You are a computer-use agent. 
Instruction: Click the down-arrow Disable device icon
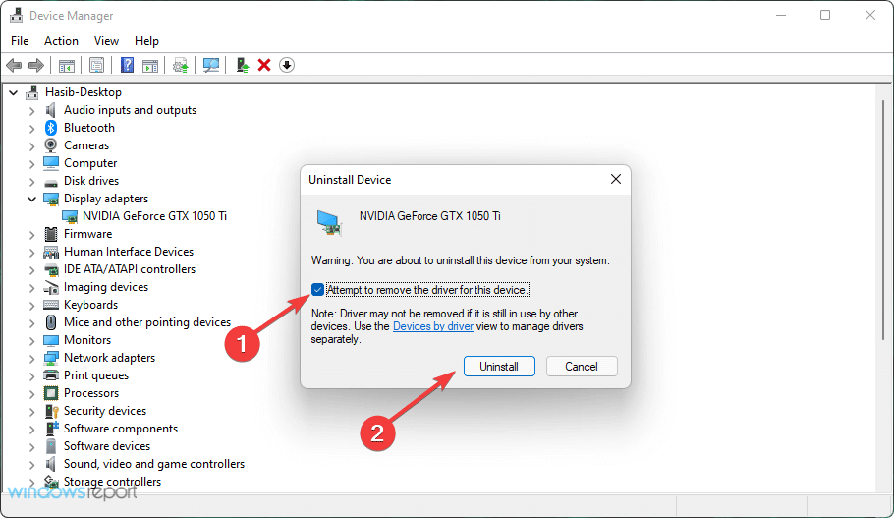pyautogui.click(x=287, y=65)
